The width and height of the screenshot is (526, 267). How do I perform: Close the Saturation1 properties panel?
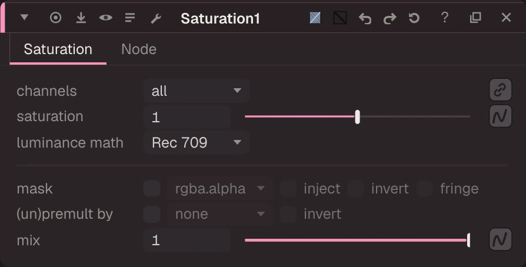click(506, 18)
